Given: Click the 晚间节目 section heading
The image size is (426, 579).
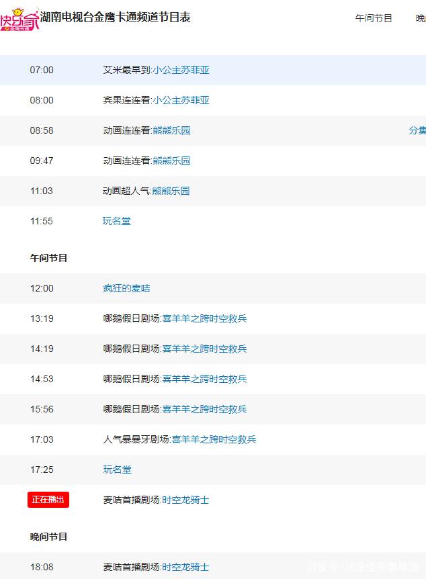Looking at the screenshot, I should 48,537.
